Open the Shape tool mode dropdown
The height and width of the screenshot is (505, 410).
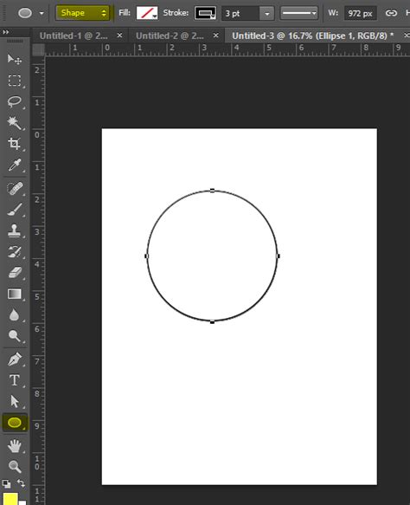coord(82,13)
